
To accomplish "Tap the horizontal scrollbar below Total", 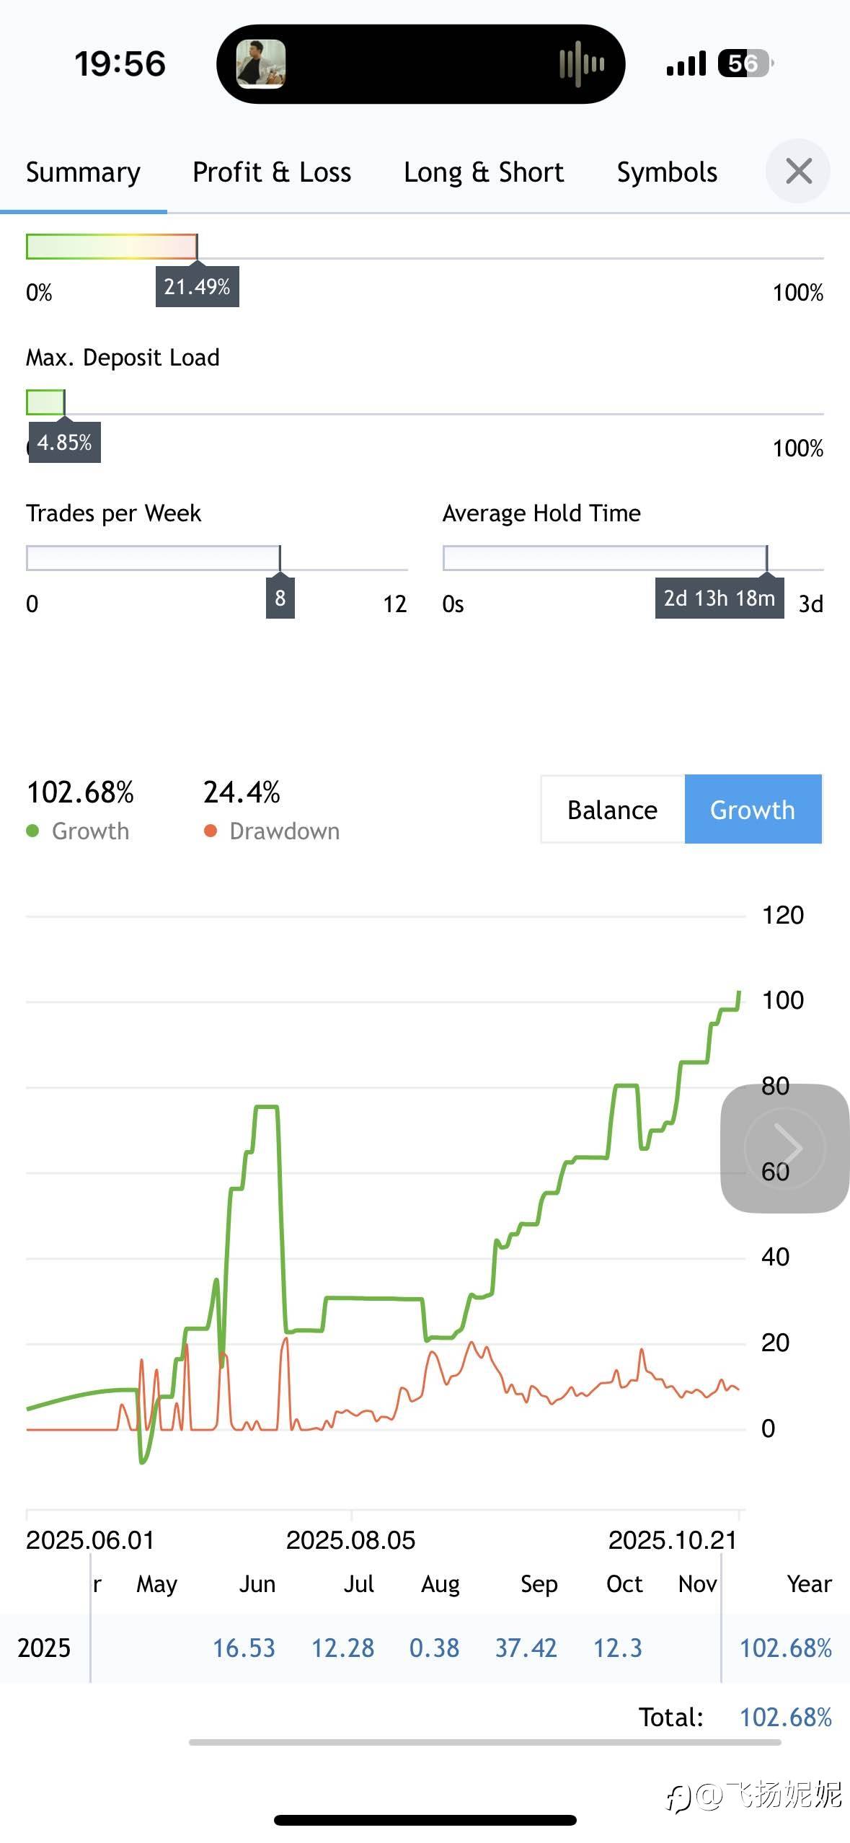I will pyautogui.click(x=484, y=1742).
